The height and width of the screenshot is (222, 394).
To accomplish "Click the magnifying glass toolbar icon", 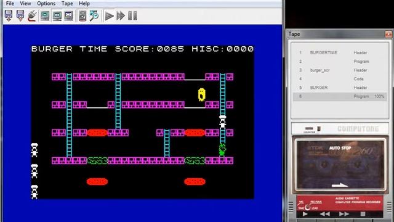I will click(94, 15).
